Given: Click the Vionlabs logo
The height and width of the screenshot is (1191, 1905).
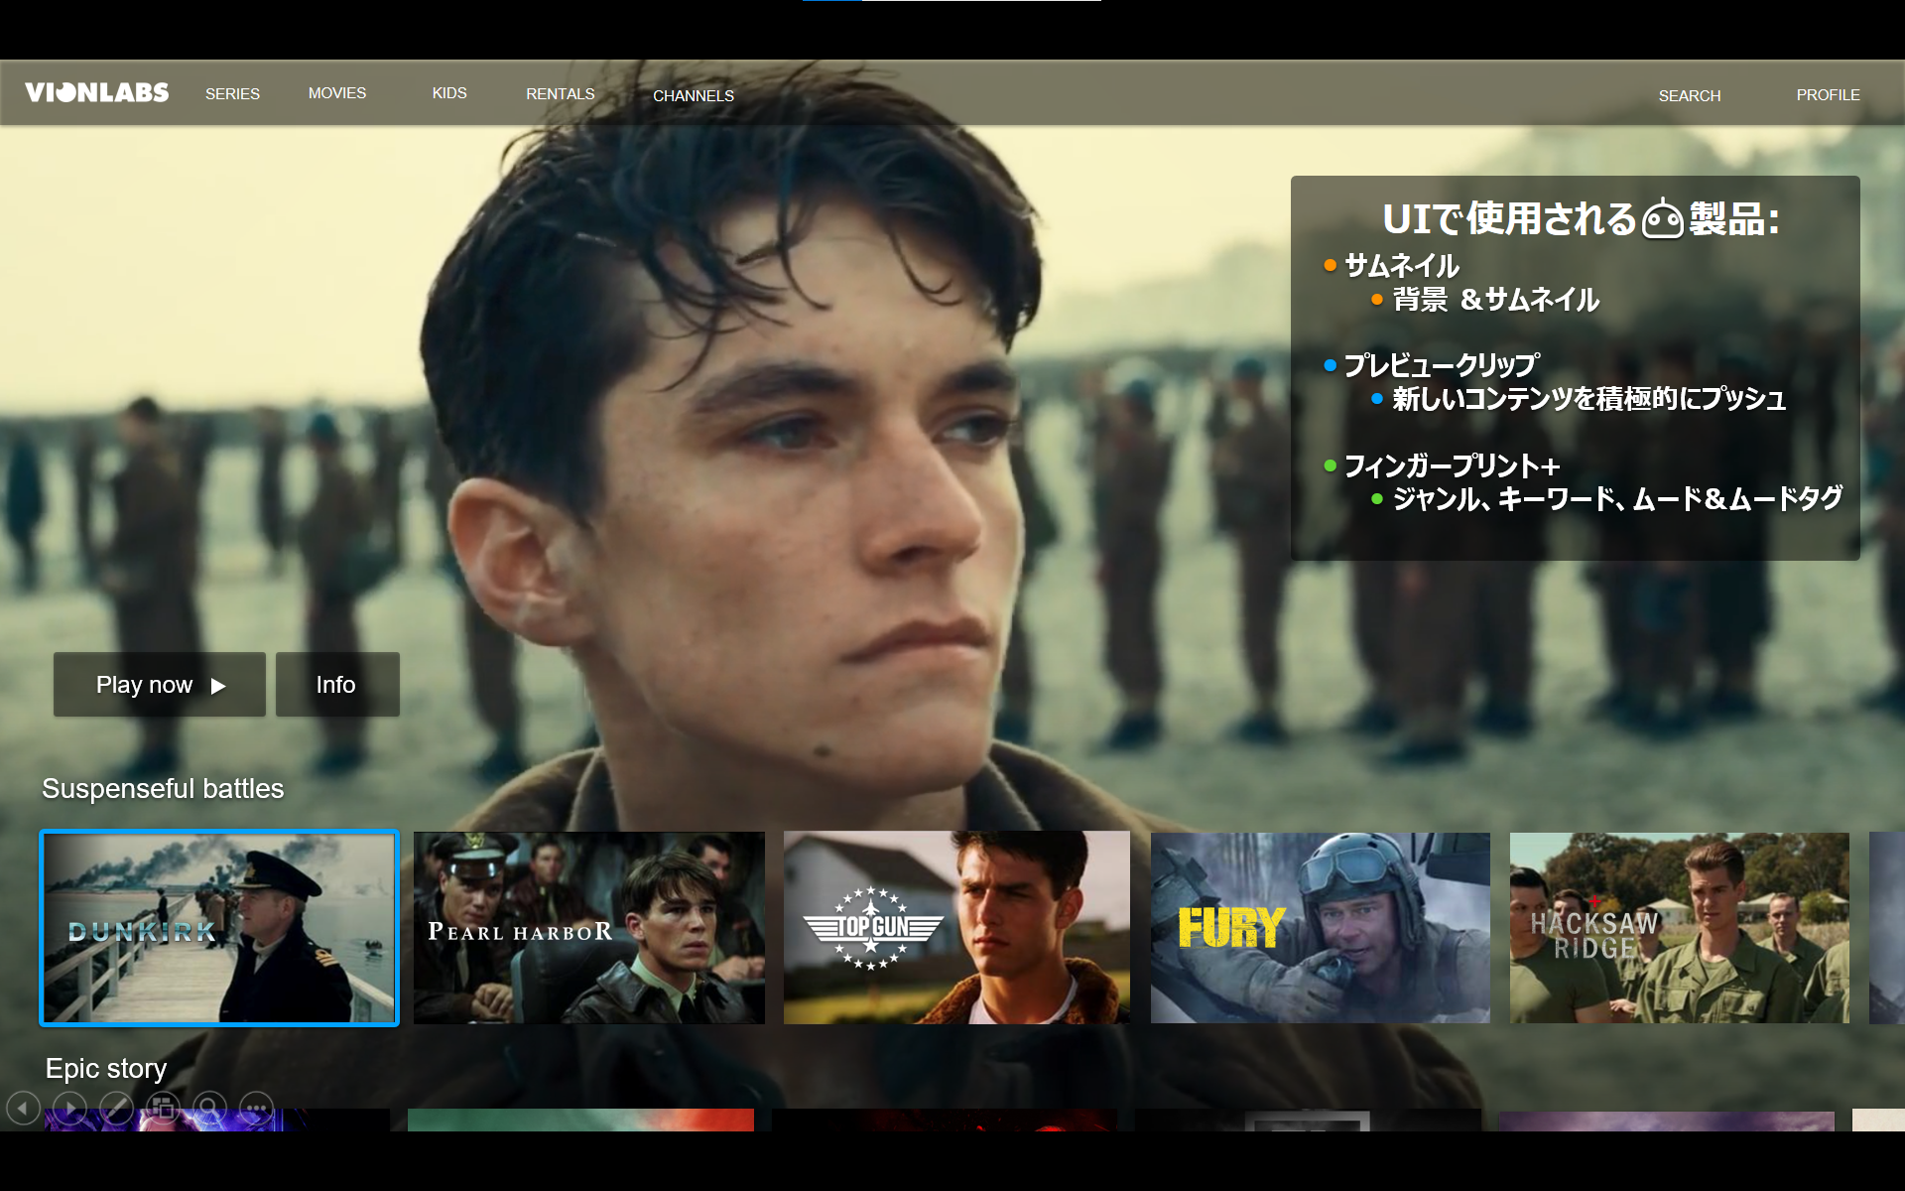Looking at the screenshot, I should point(96,92).
